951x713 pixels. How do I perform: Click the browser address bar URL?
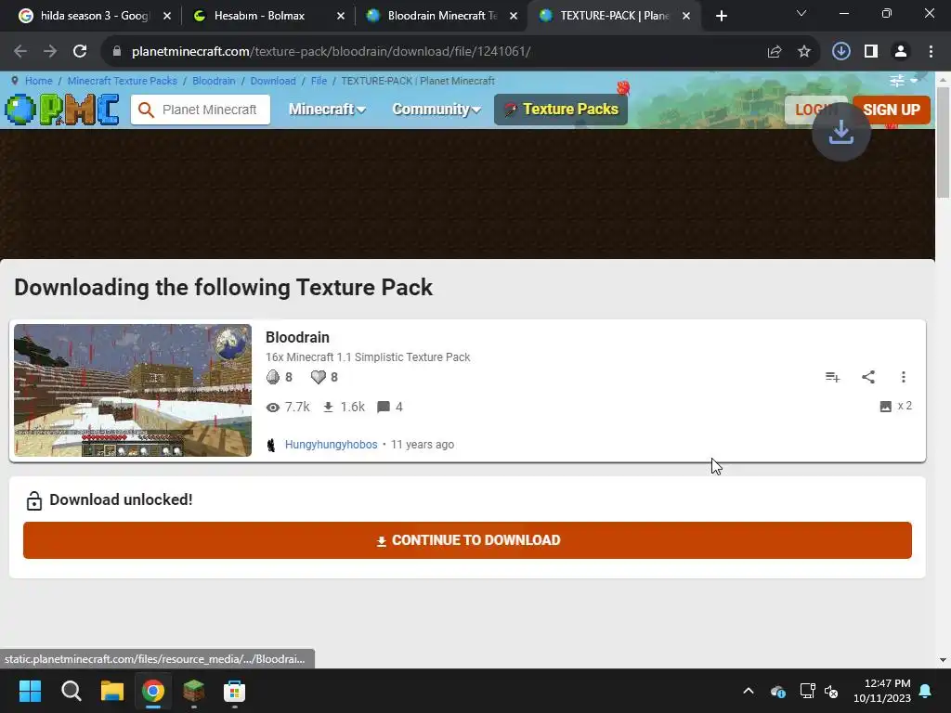click(x=331, y=52)
